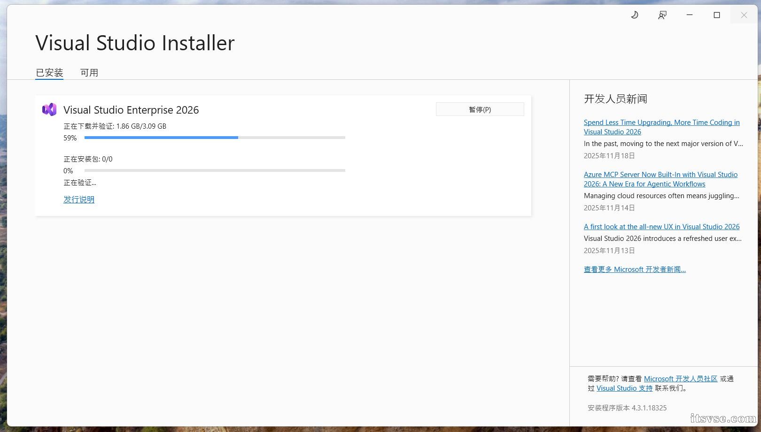Click the Visual Studio Enterprise 2026 title
This screenshot has width=761, height=432.
click(x=131, y=110)
